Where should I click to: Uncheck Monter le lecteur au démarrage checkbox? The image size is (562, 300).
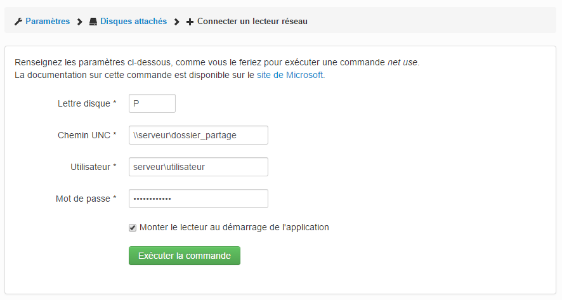coord(133,228)
